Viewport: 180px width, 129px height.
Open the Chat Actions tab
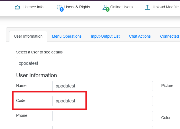140,36
